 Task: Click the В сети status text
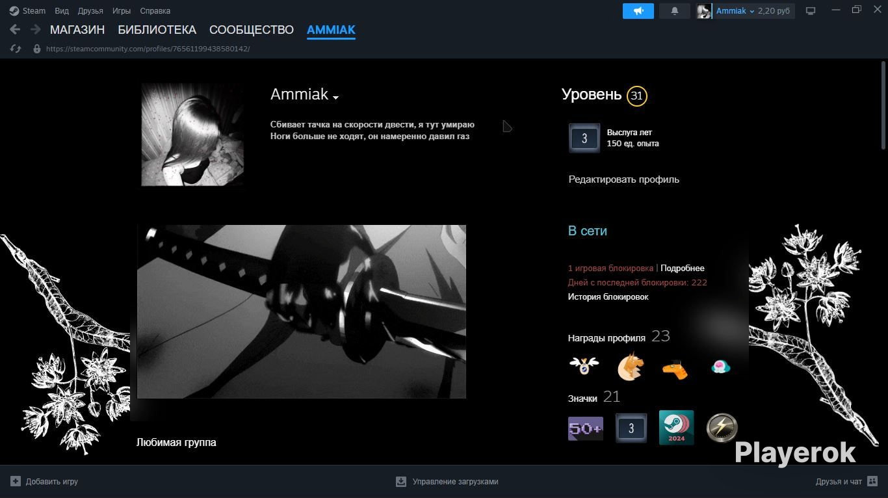pyautogui.click(x=588, y=231)
